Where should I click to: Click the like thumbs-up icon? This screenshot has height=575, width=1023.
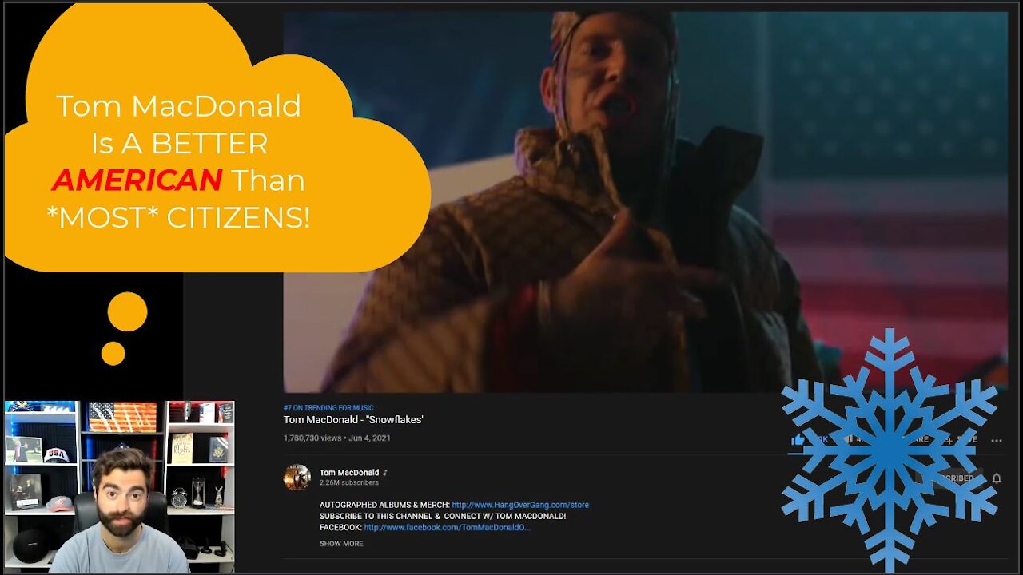[x=798, y=439]
